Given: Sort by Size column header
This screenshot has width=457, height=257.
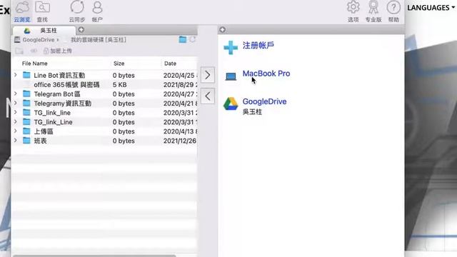Looking at the screenshot, I should click(x=119, y=64).
